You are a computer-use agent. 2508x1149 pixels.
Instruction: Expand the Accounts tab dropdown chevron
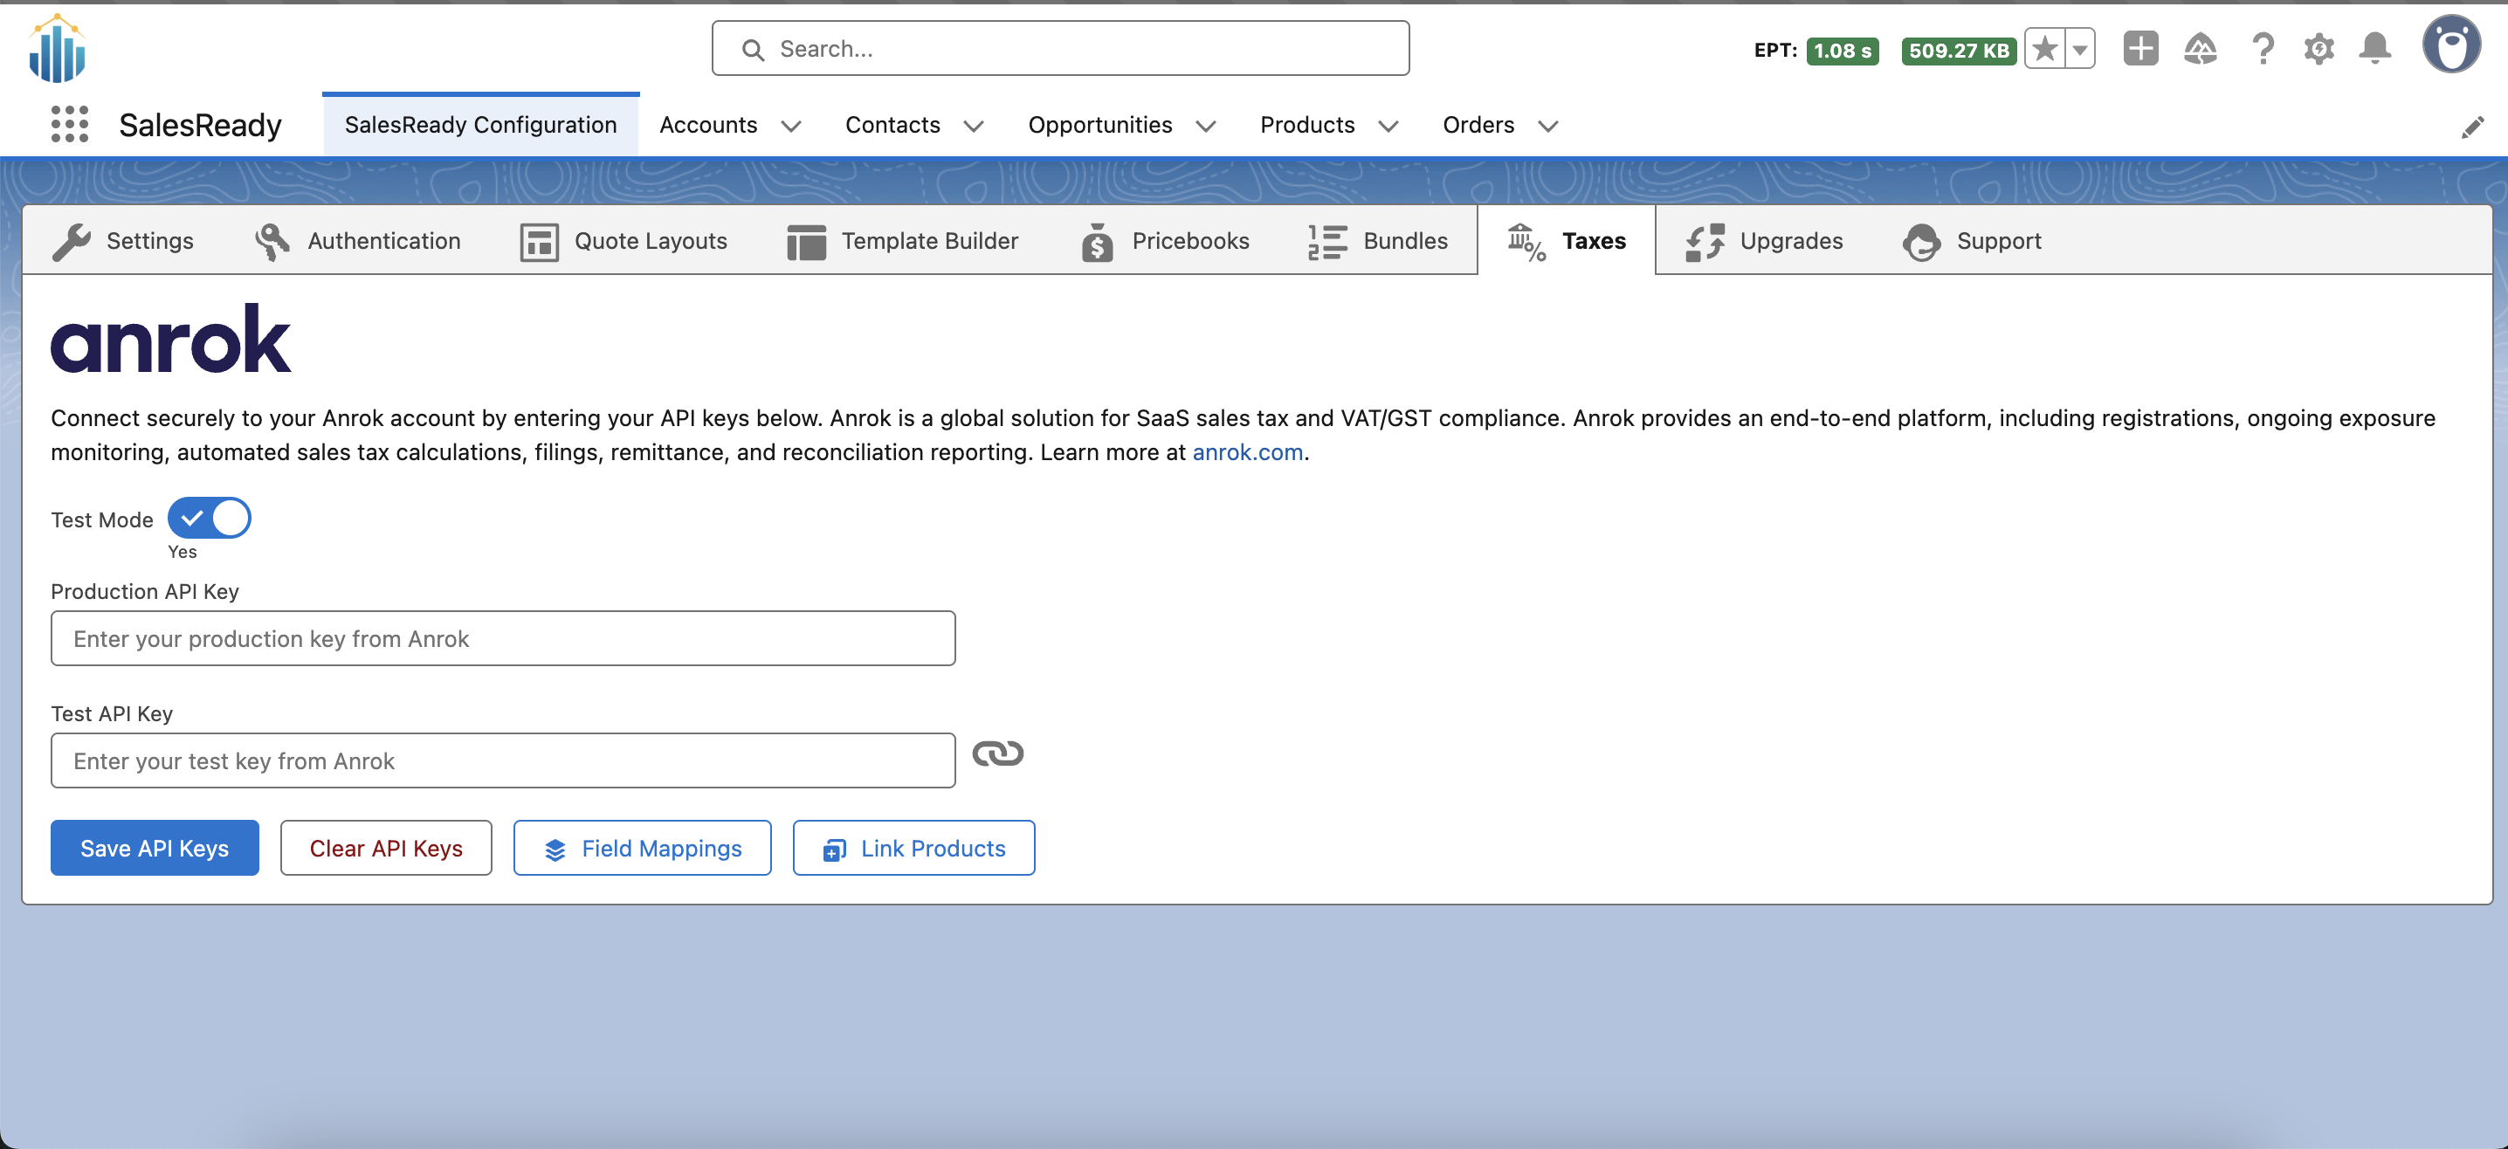(790, 127)
